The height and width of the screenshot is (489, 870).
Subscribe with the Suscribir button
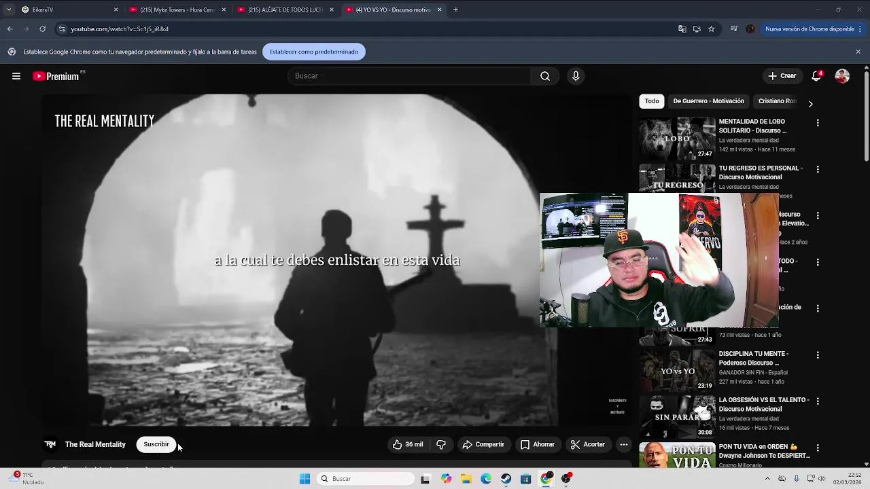click(156, 444)
